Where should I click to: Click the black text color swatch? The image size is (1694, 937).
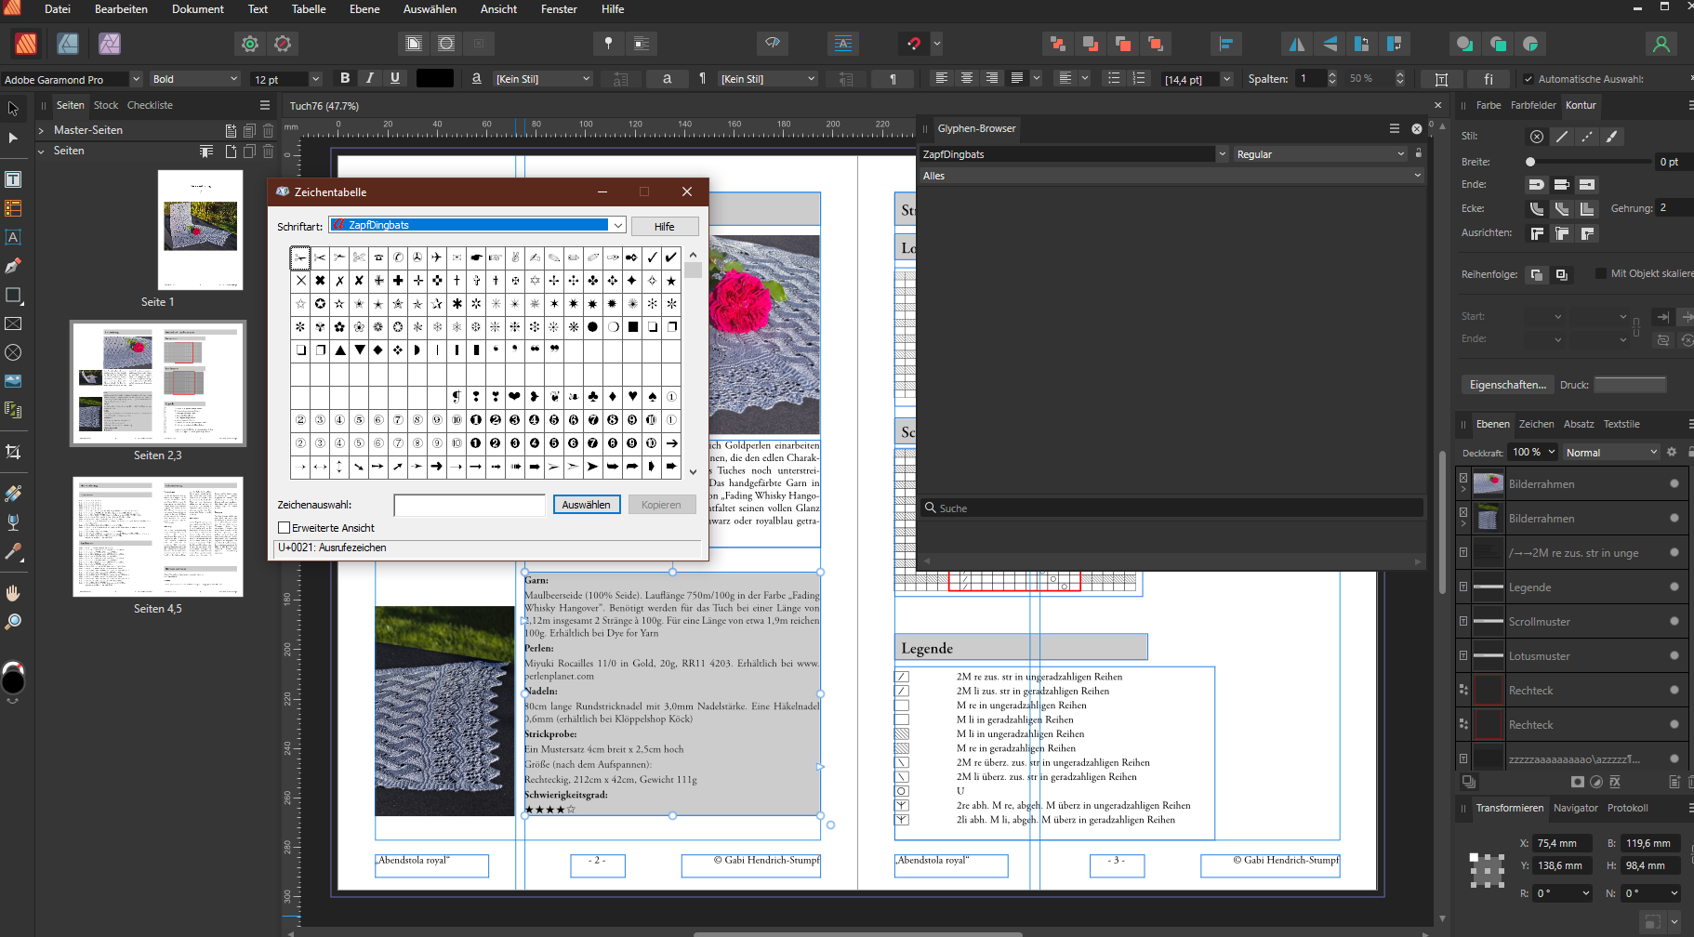pos(434,78)
